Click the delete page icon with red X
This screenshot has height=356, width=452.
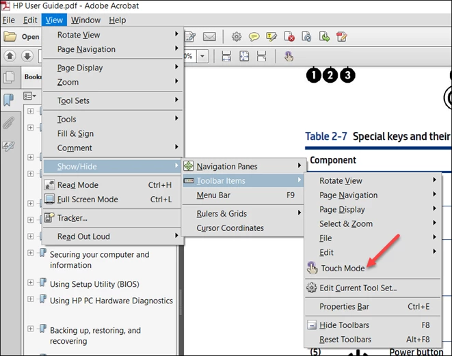tap(289, 37)
